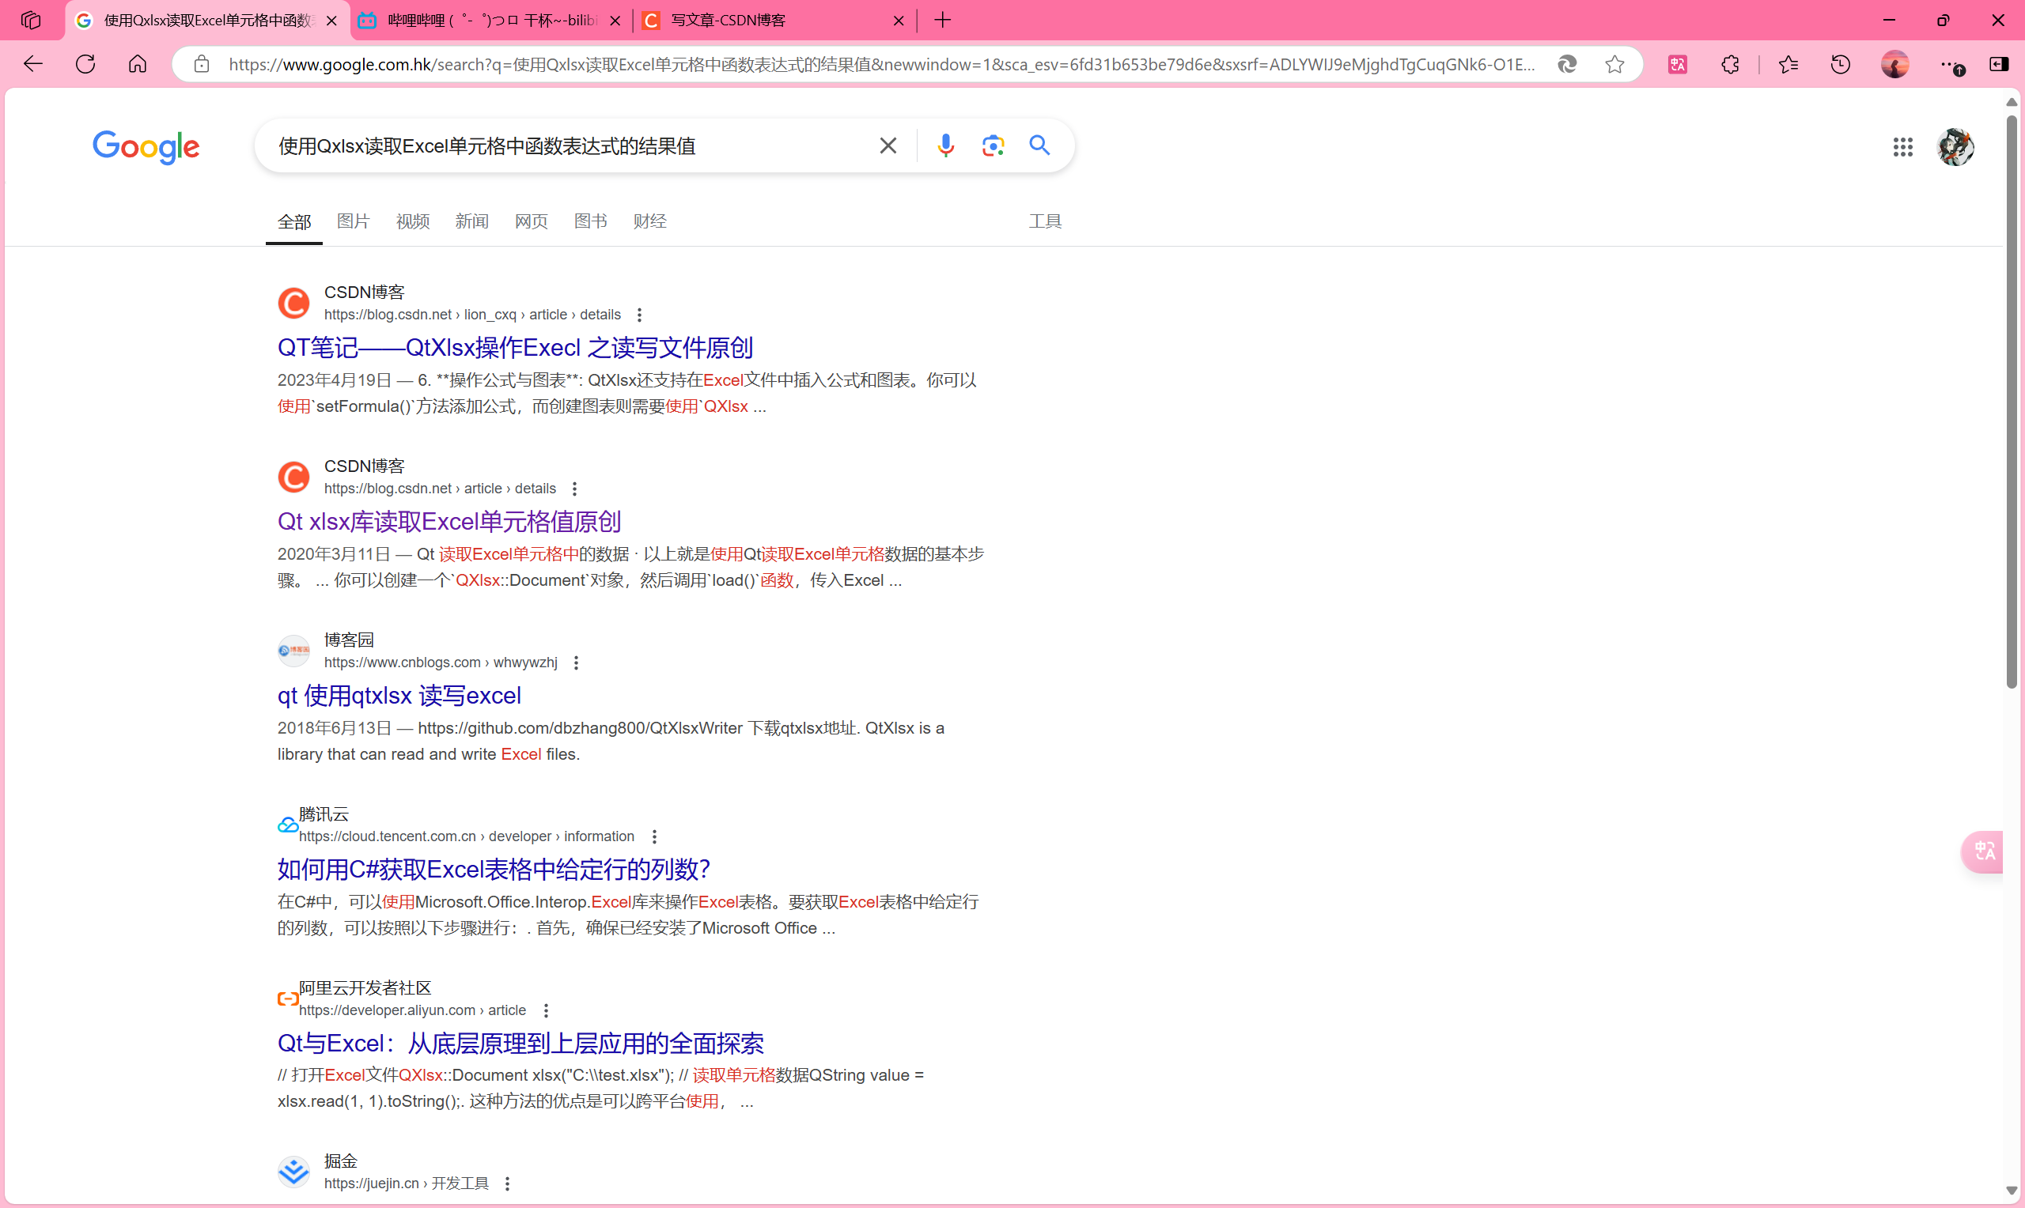Open the link 'qt 使用qtxlsx 读写excel'
This screenshot has width=2025, height=1208.
click(x=399, y=696)
